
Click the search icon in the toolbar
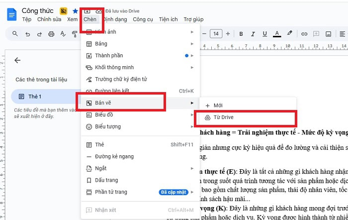pos(15,34)
